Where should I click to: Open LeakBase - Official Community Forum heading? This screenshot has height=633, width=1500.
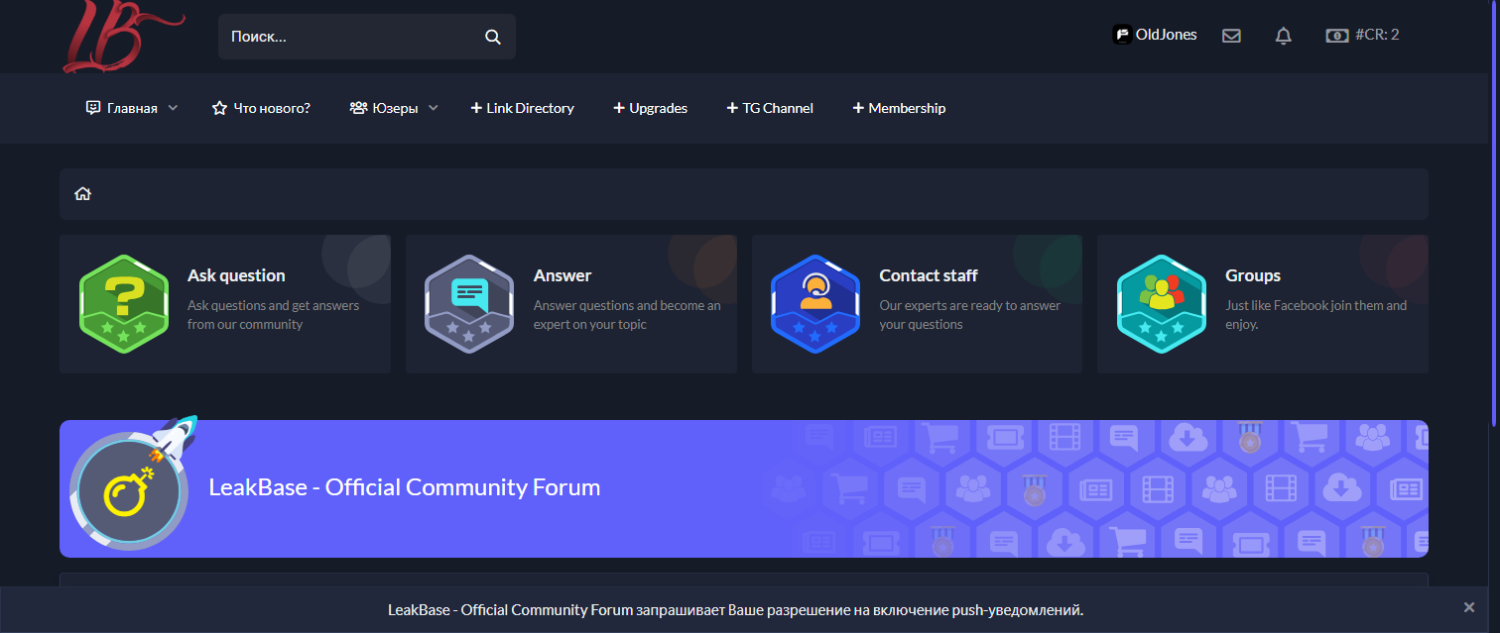[404, 487]
